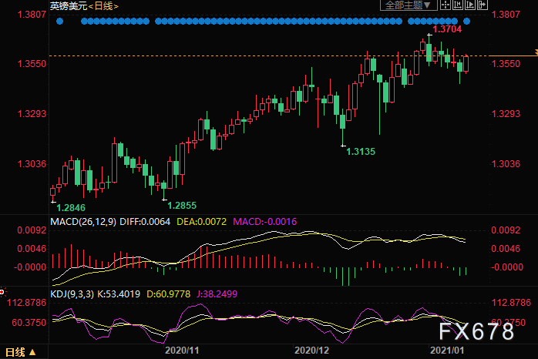Click the orange arrow marker at right edge

534,52
